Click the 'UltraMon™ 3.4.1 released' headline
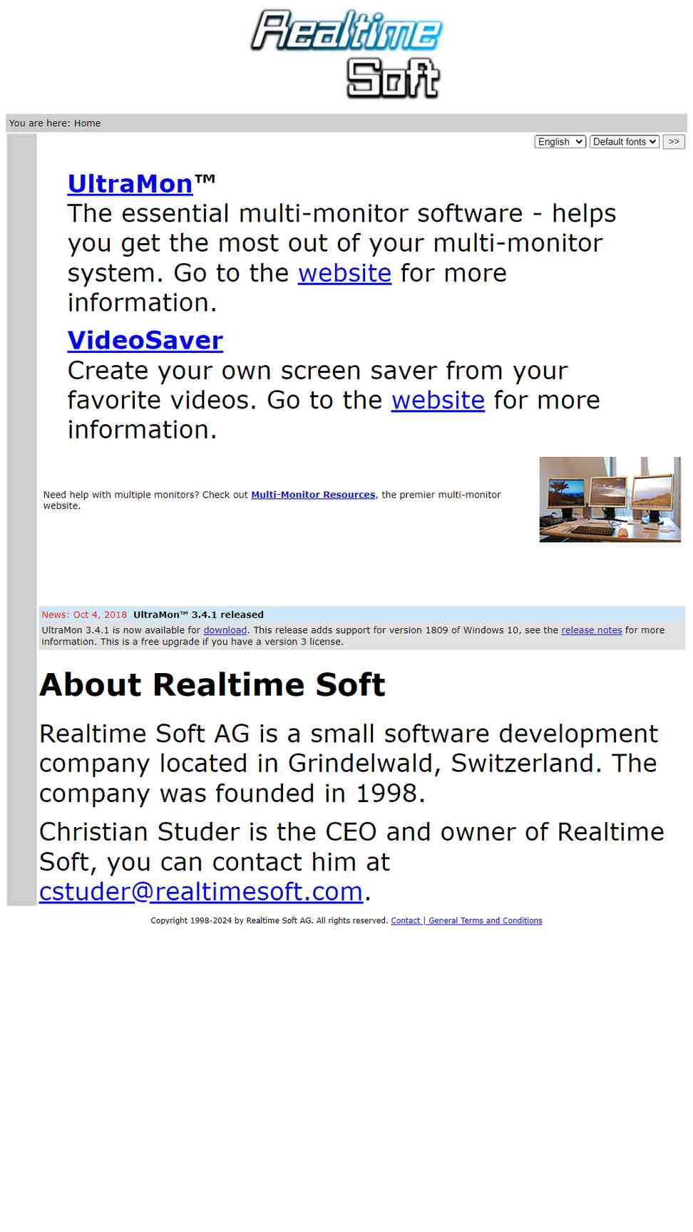The height and width of the screenshot is (1232, 693). coord(198,615)
